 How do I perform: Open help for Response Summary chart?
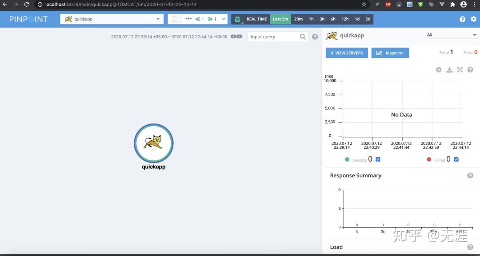470,176
